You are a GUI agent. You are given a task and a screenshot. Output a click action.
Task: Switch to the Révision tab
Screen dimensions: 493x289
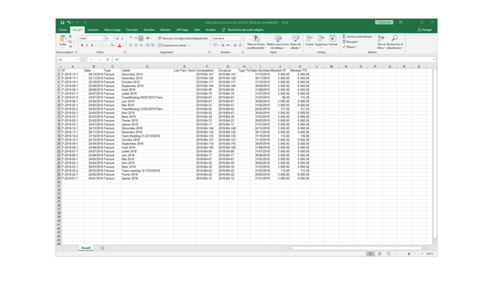point(166,30)
